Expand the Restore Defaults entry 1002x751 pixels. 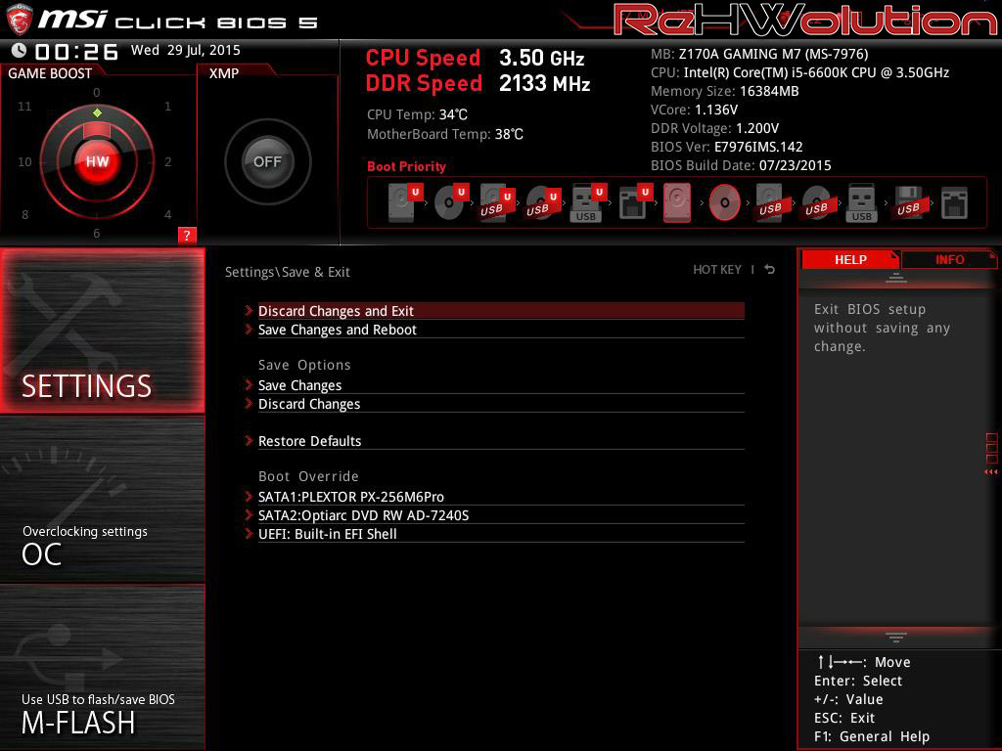pyautogui.click(x=309, y=441)
